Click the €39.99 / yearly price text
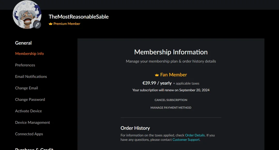The height and width of the screenshot is (150, 279). coord(157,83)
